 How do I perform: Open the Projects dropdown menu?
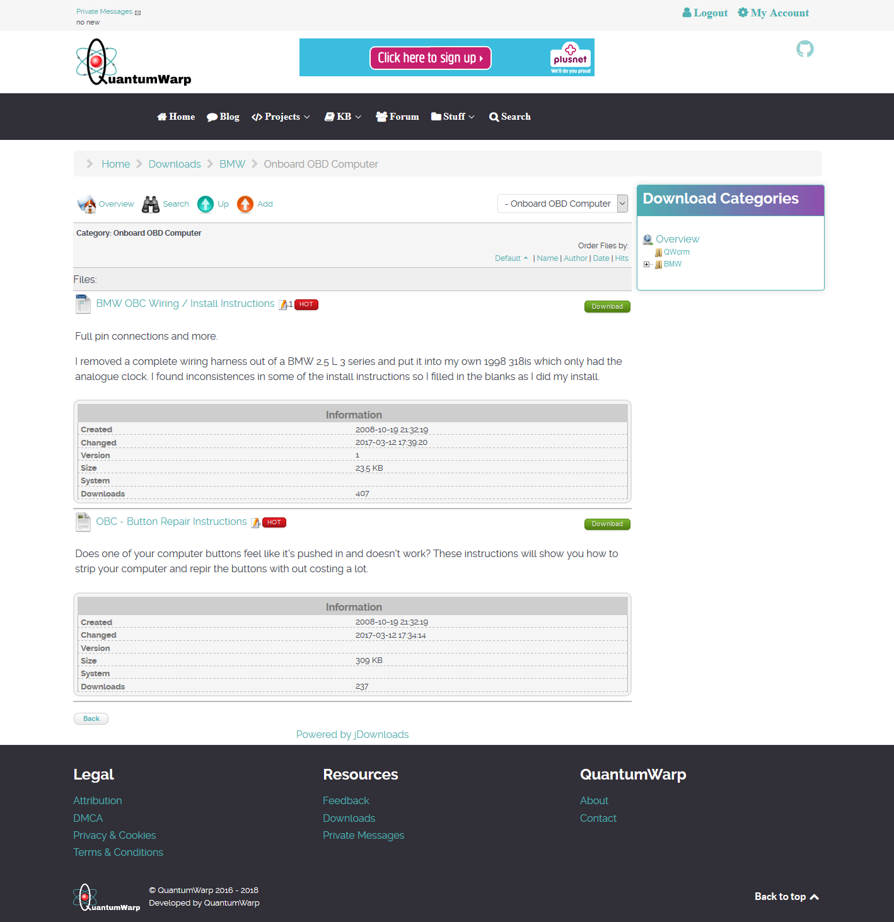pyautogui.click(x=281, y=117)
